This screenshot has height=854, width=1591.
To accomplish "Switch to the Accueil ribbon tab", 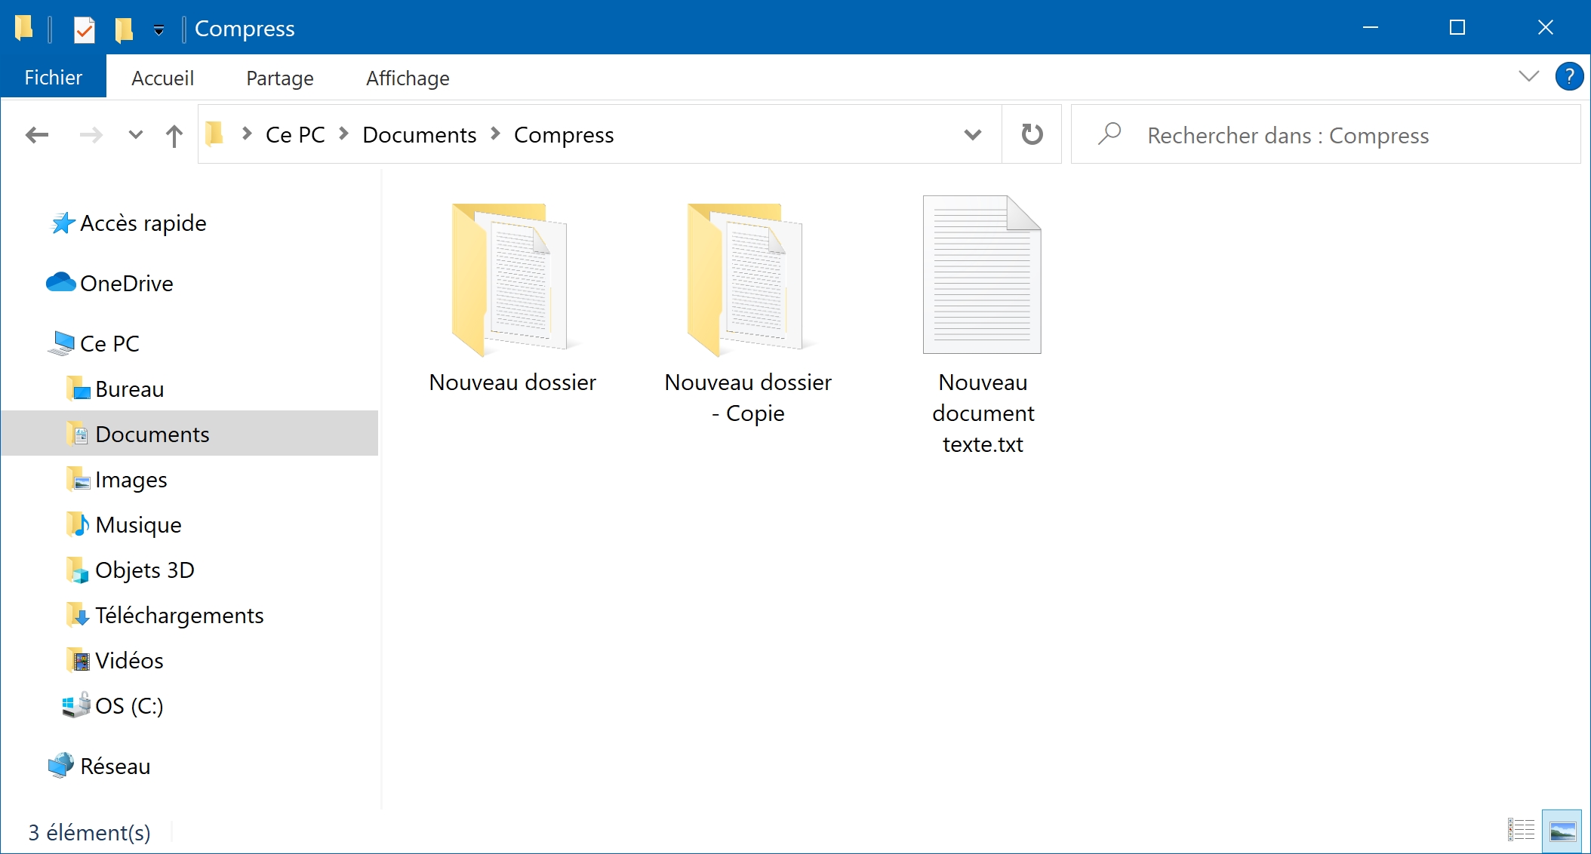I will pos(162,78).
